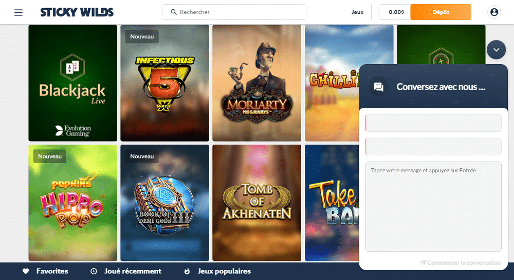Image resolution: width=514 pixels, height=280 pixels.
Task: Click the Nouveau badge on Hippo Pop
Action: [x=50, y=156]
